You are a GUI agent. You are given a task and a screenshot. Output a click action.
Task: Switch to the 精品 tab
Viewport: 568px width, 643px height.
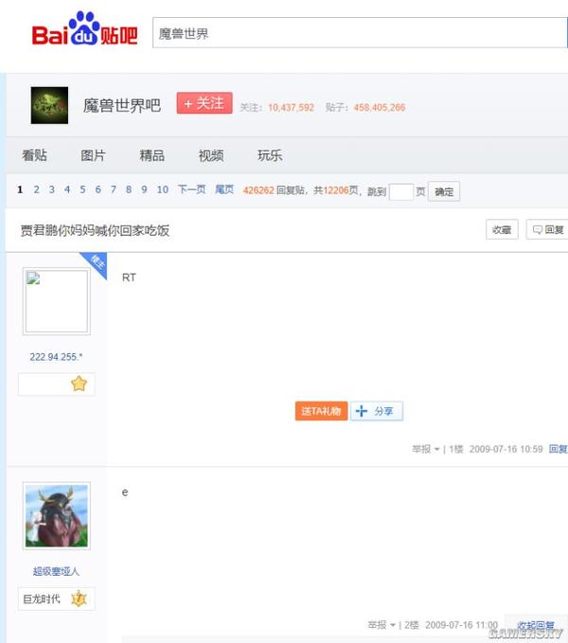[x=152, y=155]
